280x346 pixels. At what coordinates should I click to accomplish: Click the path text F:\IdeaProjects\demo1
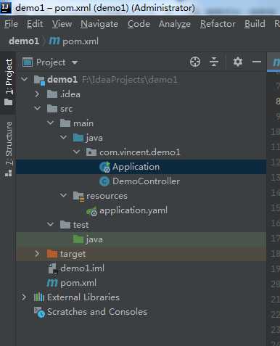pyautogui.click(x=130, y=80)
